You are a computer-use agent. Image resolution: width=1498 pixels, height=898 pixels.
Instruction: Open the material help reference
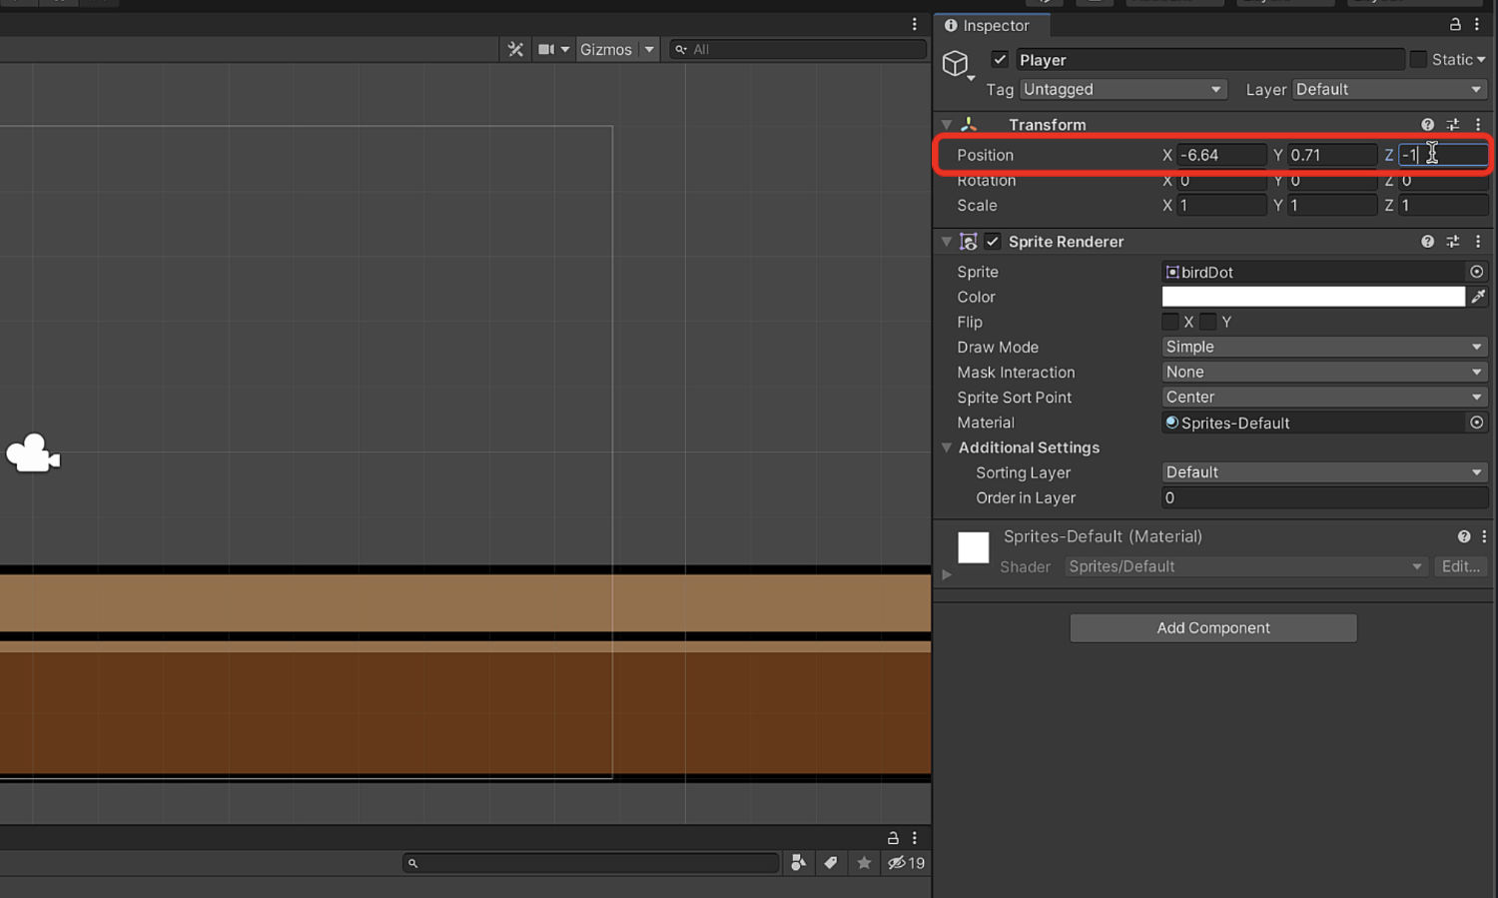coord(1463,536)
